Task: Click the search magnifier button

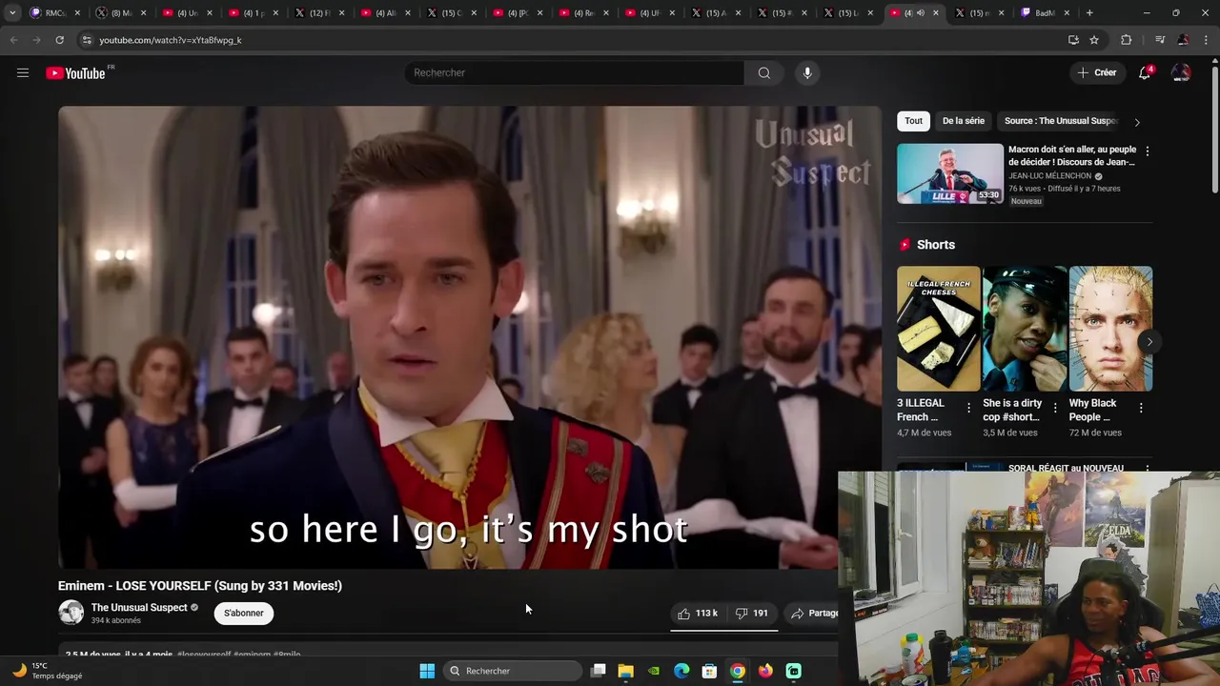Action: (x=764, y=72)
